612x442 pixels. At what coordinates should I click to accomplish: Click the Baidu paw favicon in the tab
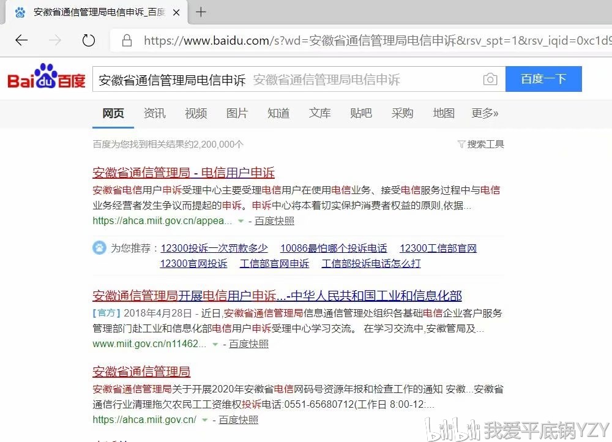[x=20, y=12]
